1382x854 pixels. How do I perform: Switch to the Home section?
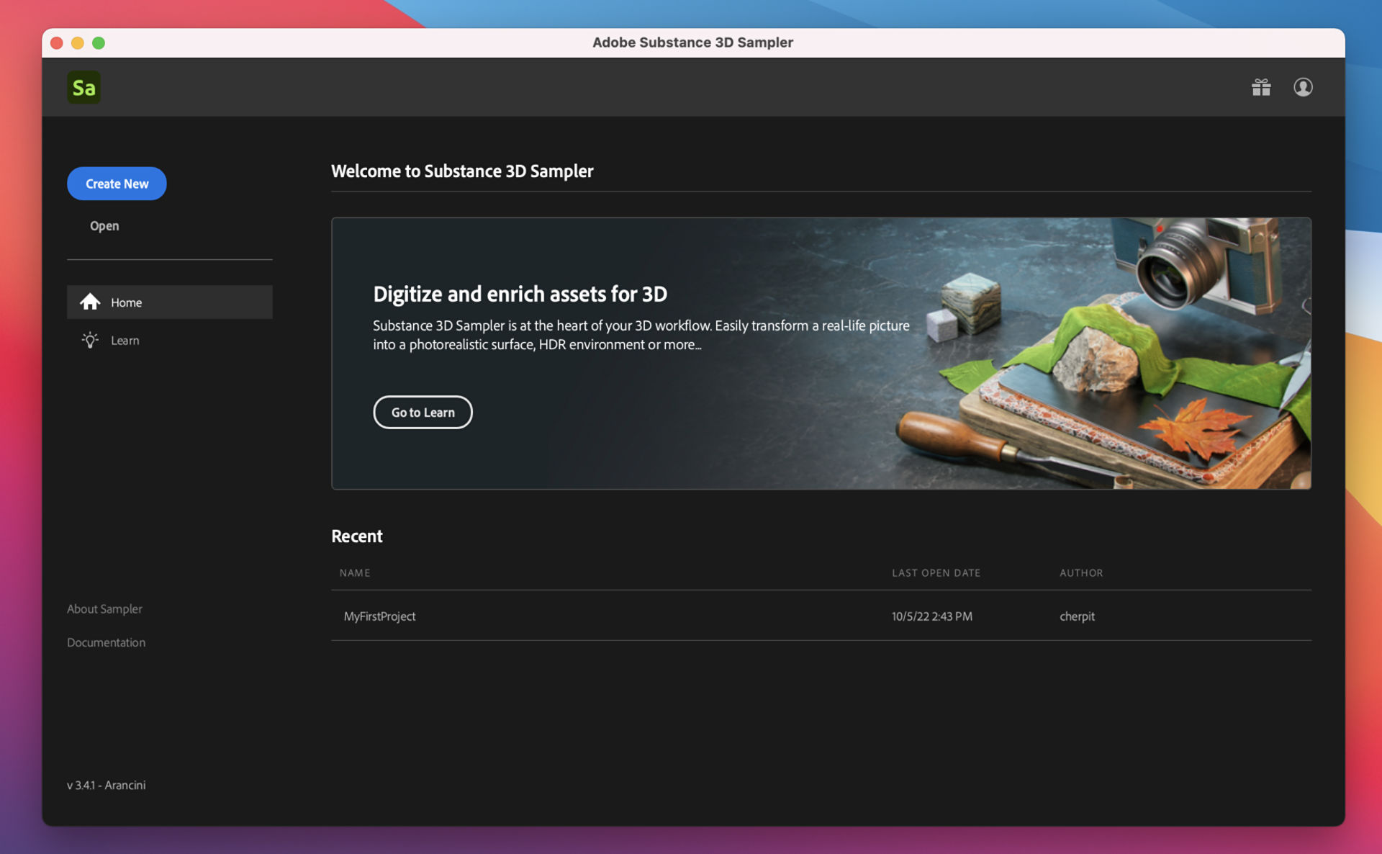(x=126, y=302)
